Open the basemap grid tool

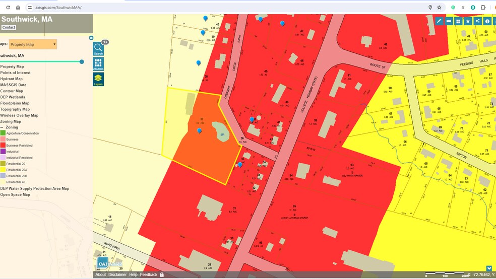458,21
